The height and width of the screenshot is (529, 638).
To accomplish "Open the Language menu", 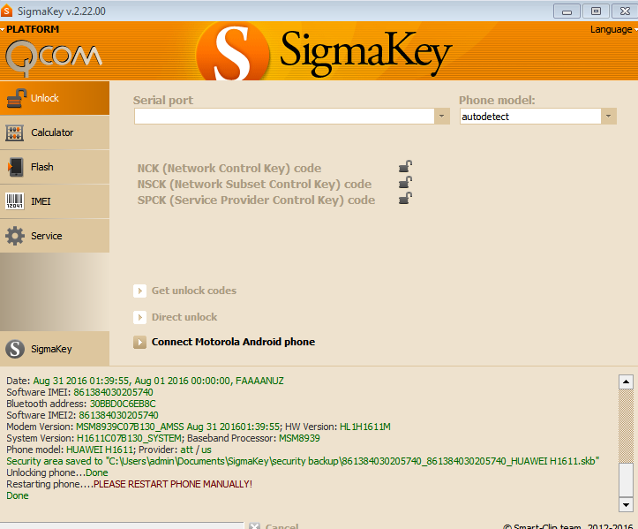I will pyautogui.click(x=611, y=29).
